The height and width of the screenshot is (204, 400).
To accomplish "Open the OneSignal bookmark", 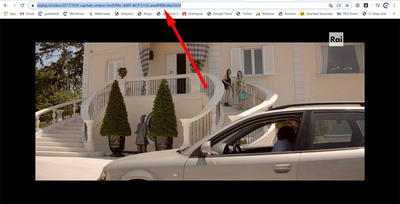I will pos(192,14).
